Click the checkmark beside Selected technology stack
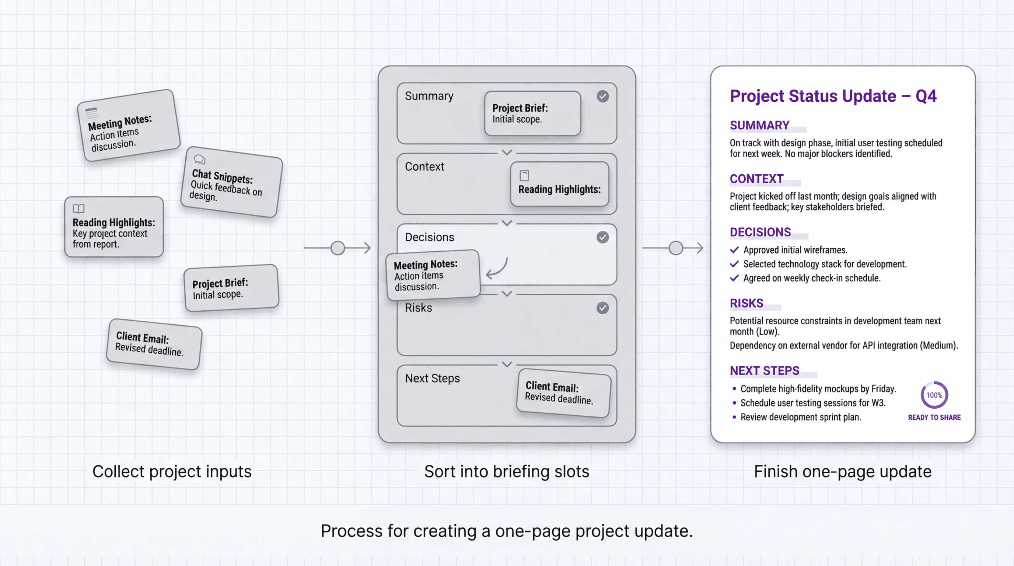 point(734,264)
